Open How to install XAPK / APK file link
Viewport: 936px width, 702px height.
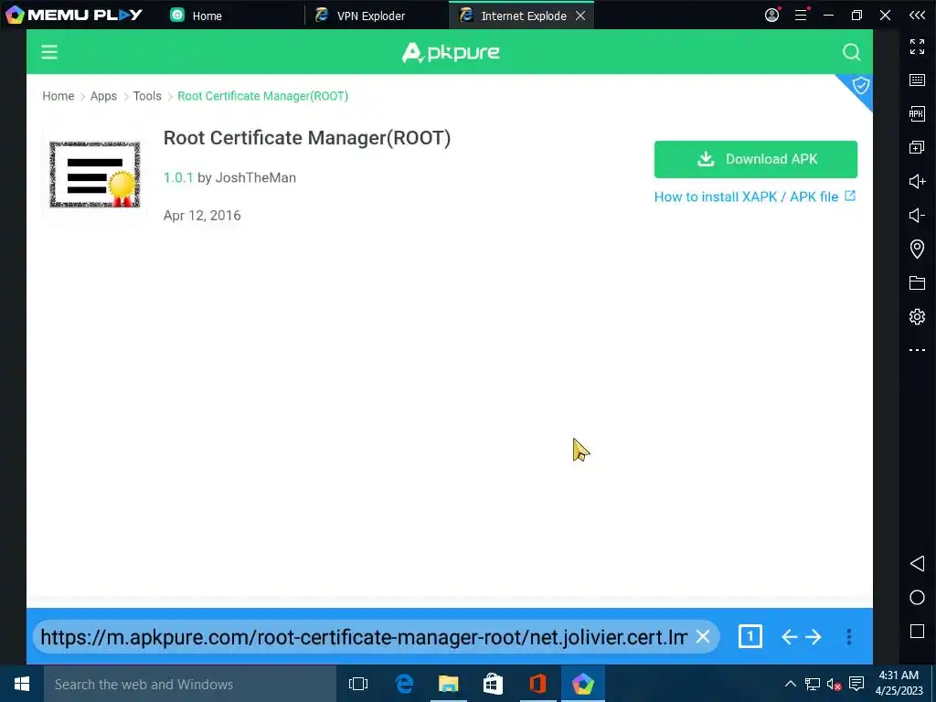pos(755,197)
